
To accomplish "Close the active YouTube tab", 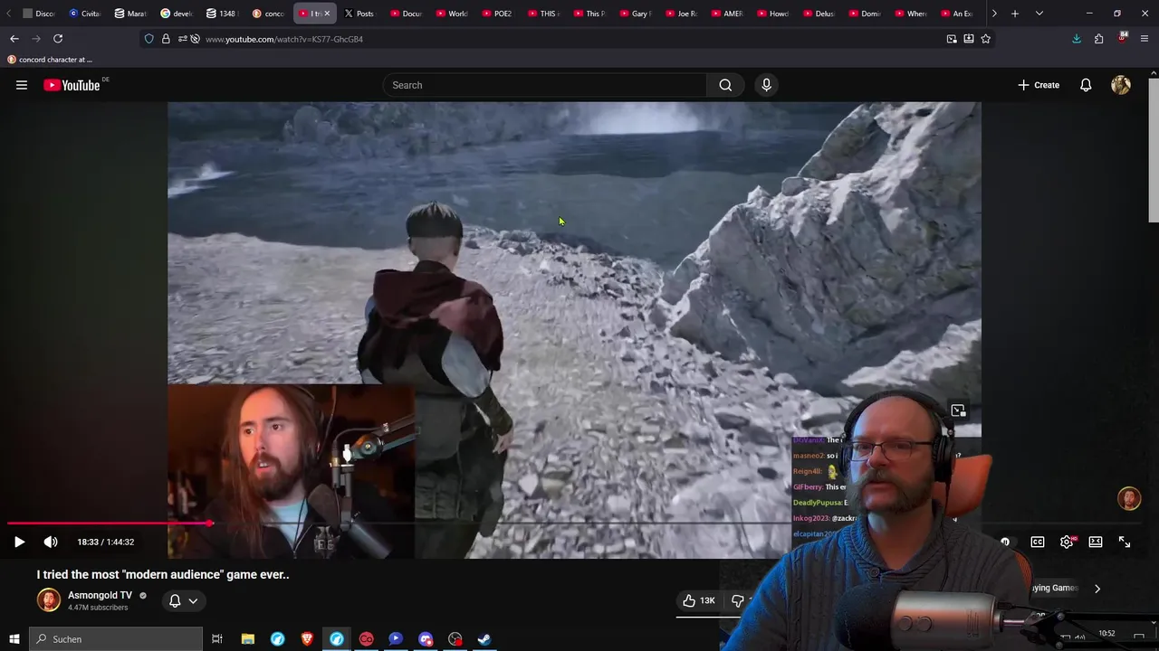I will (x=327, y=14).
